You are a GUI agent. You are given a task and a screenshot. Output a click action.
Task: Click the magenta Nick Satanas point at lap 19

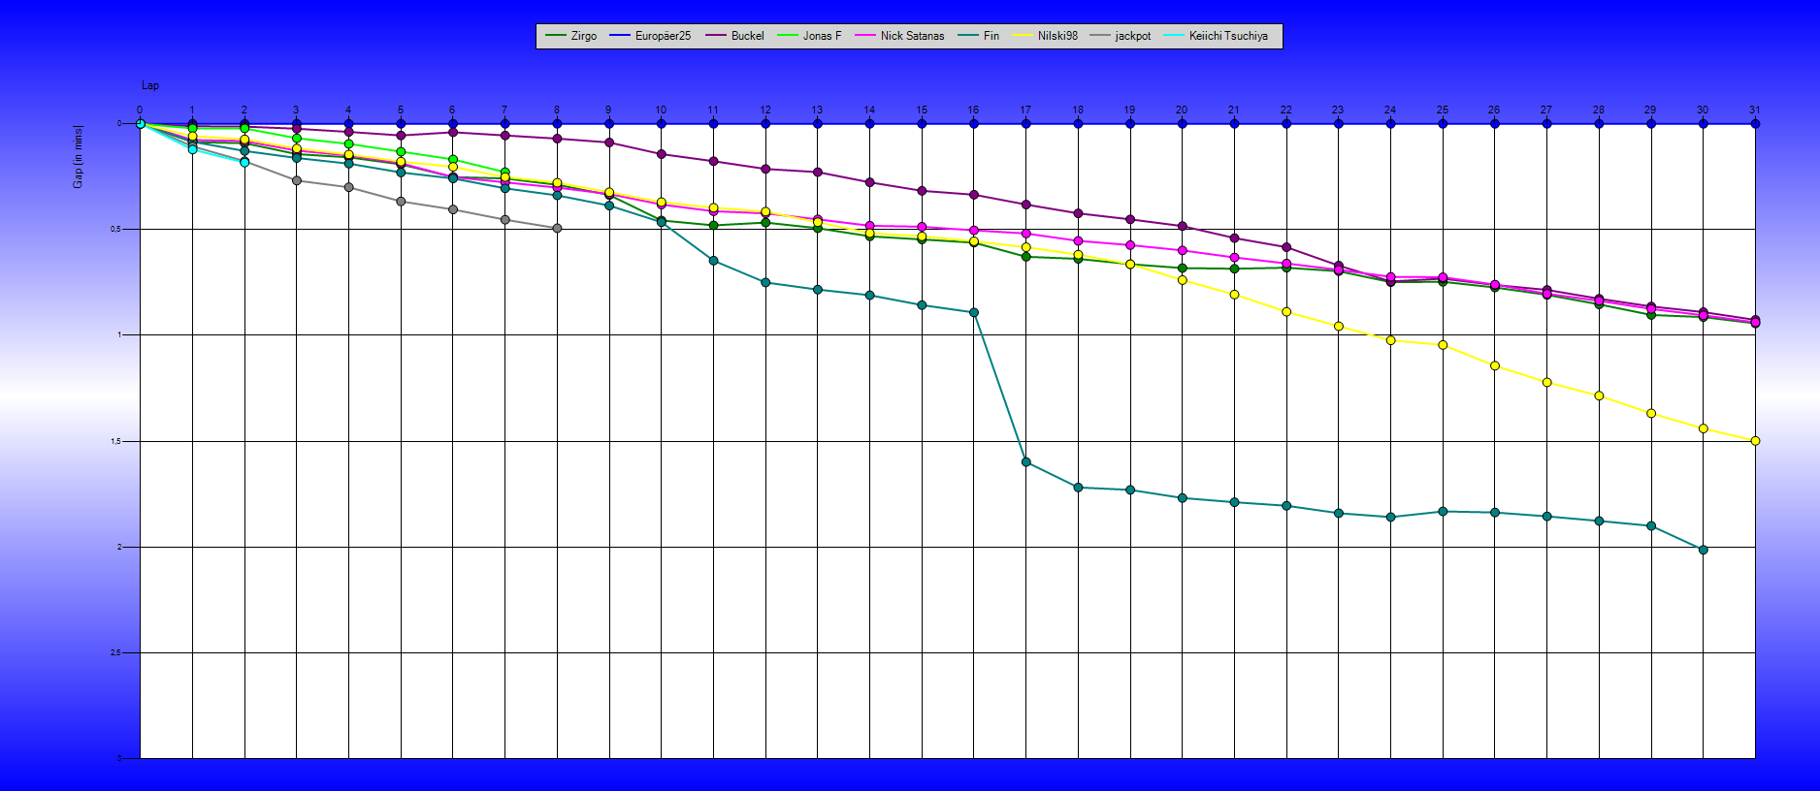click(x=1130, y=245)
